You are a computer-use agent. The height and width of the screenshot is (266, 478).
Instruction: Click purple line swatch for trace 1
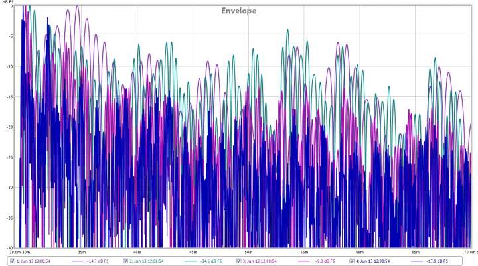78,261
